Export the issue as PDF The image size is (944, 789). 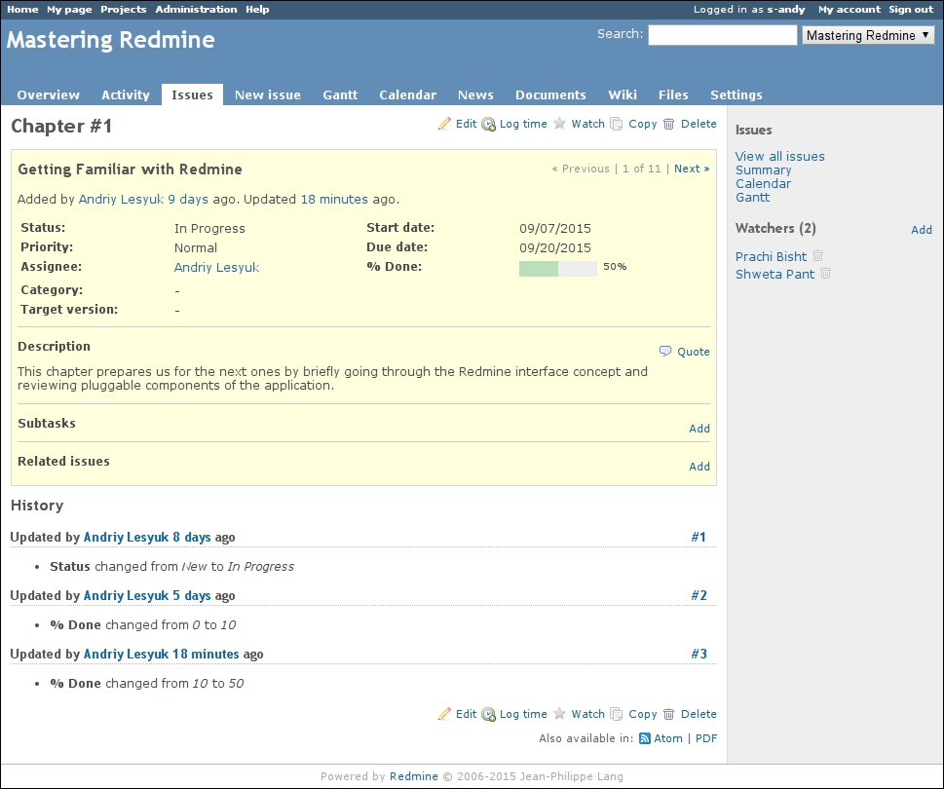tap(706, 738)
